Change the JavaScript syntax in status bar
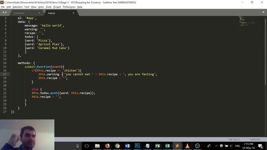 point(255,139)
